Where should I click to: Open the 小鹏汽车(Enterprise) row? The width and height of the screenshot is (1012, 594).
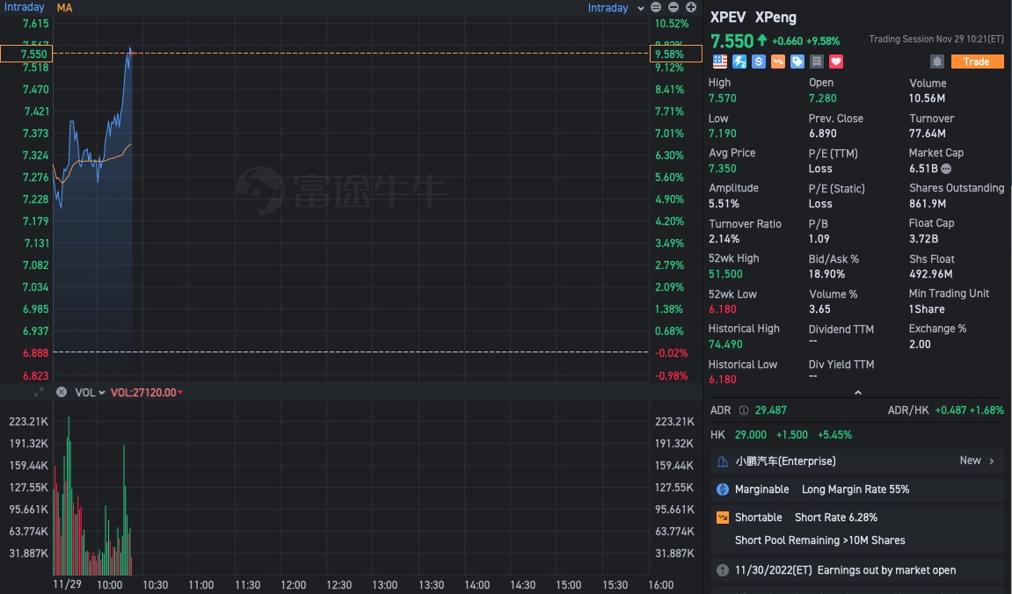(x=857, y=461)
